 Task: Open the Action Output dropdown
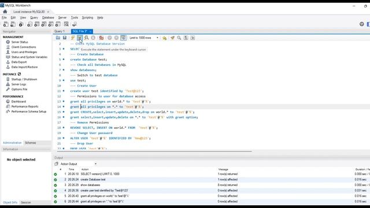pos(79,164)
